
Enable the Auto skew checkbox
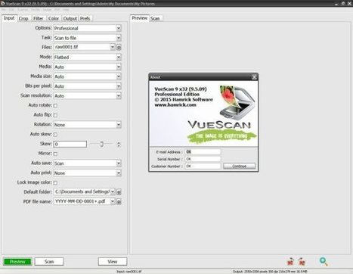coord(55,135)
